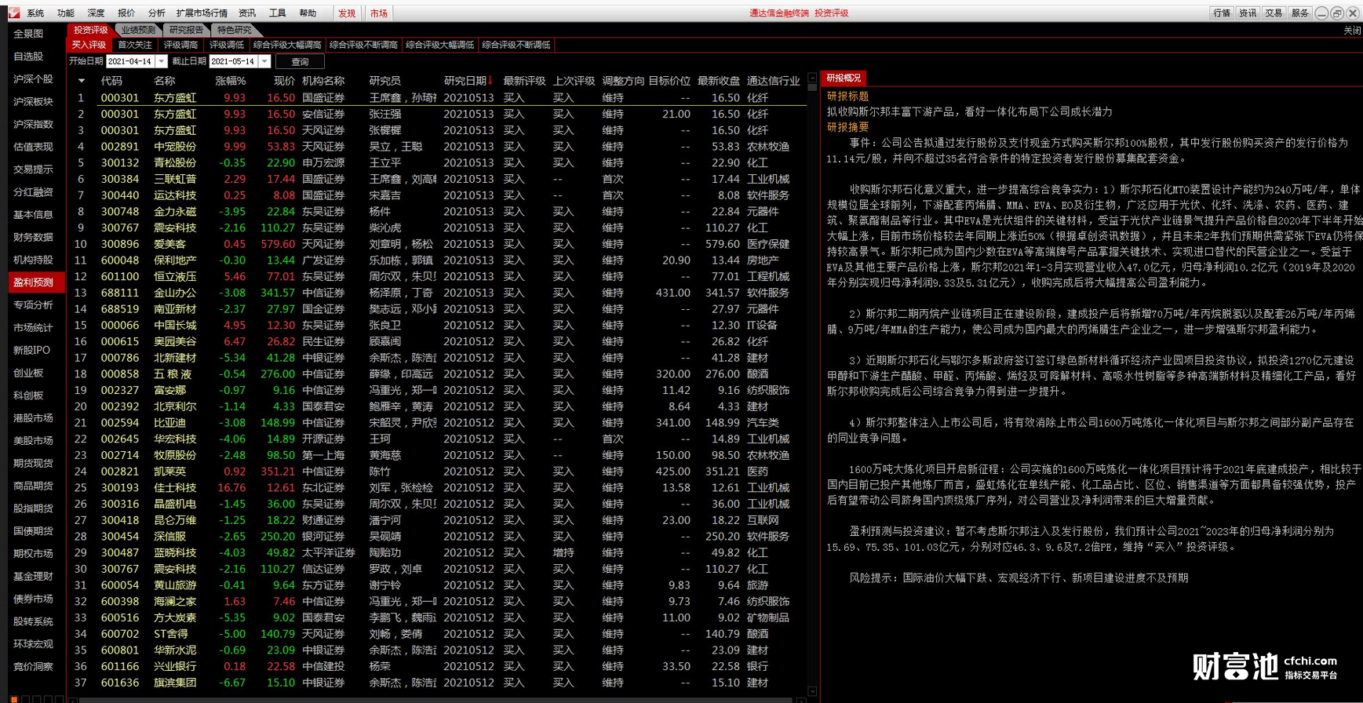Open 沪深板块 in the left sidebar
This screenshot has width=1363, height=703.
tap(33, 102)
